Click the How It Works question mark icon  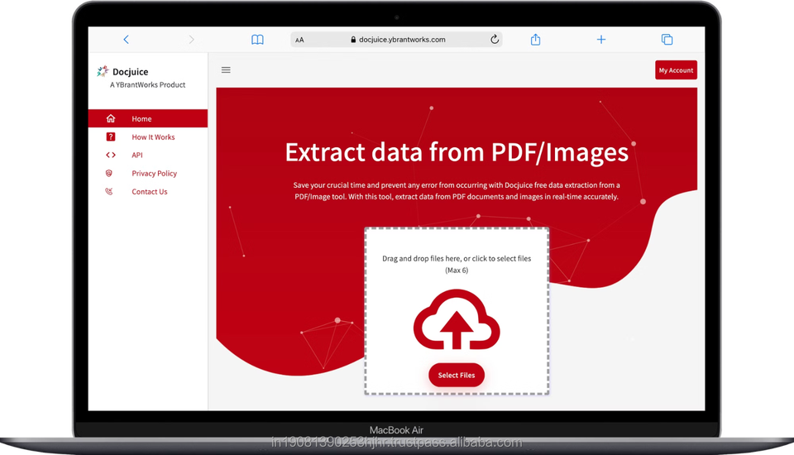(x=110, y=136)
